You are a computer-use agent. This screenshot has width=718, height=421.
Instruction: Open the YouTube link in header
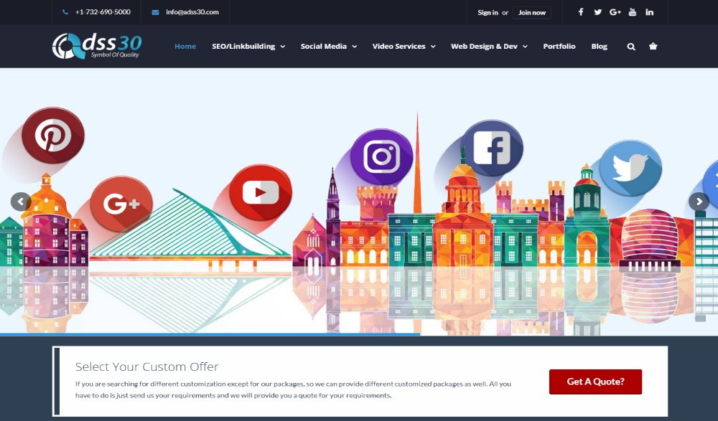[633, 12]
